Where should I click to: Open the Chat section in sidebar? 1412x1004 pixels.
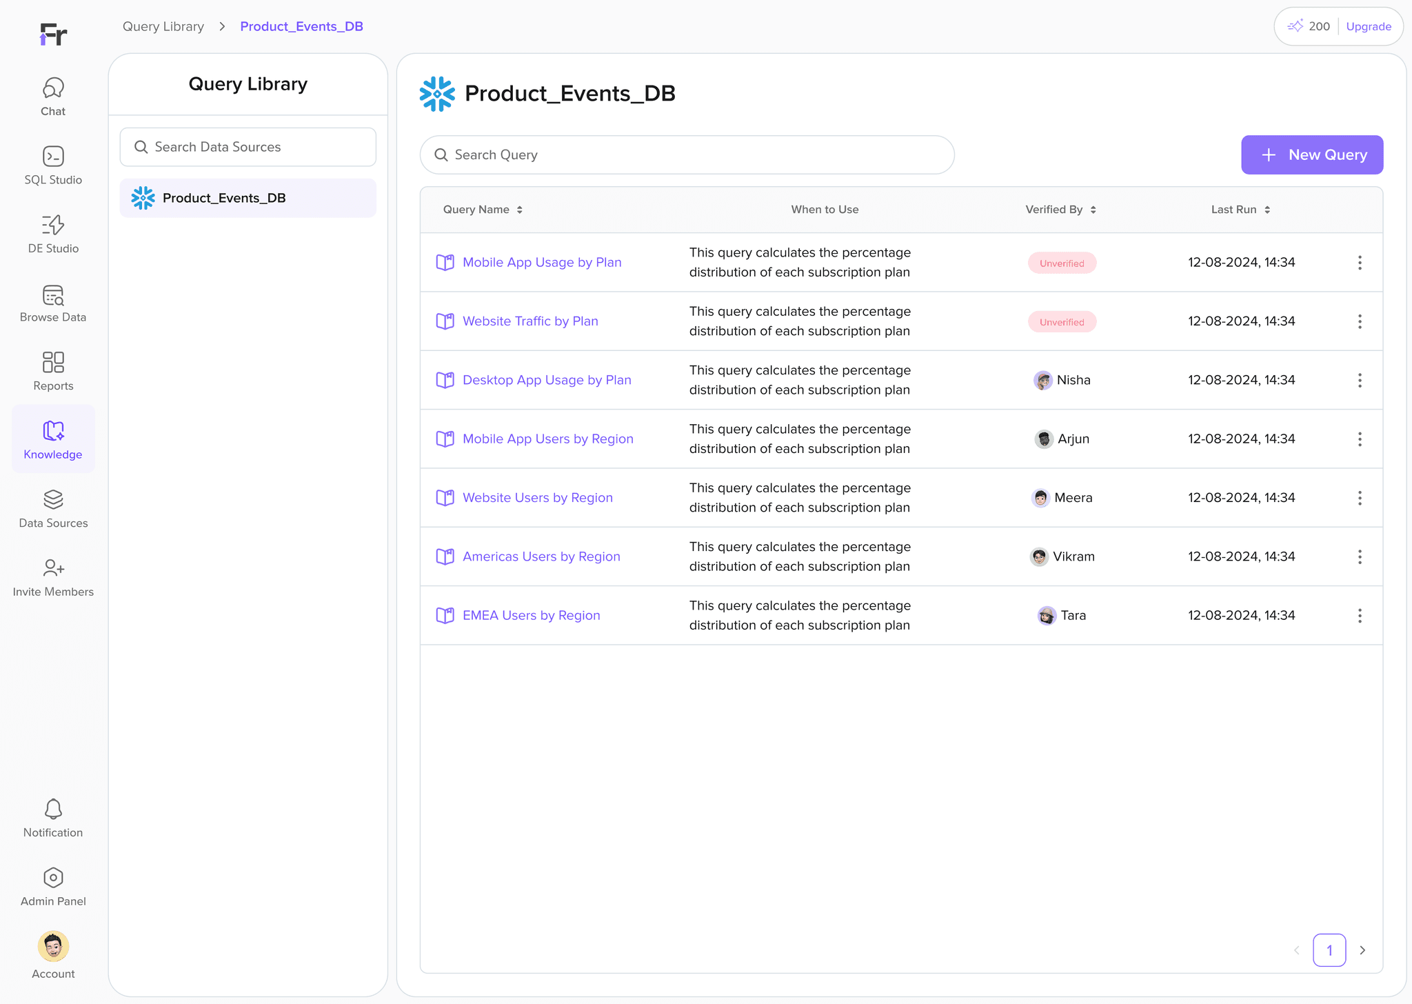pos(53,97)
